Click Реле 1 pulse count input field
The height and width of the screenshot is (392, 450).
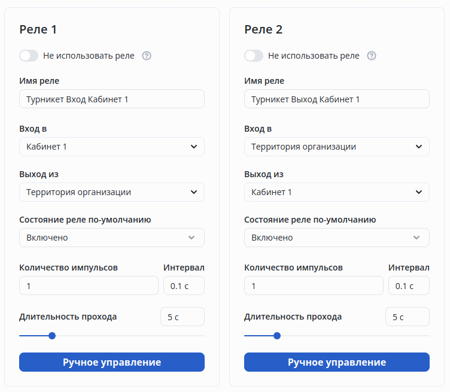(x=89, y=286)
